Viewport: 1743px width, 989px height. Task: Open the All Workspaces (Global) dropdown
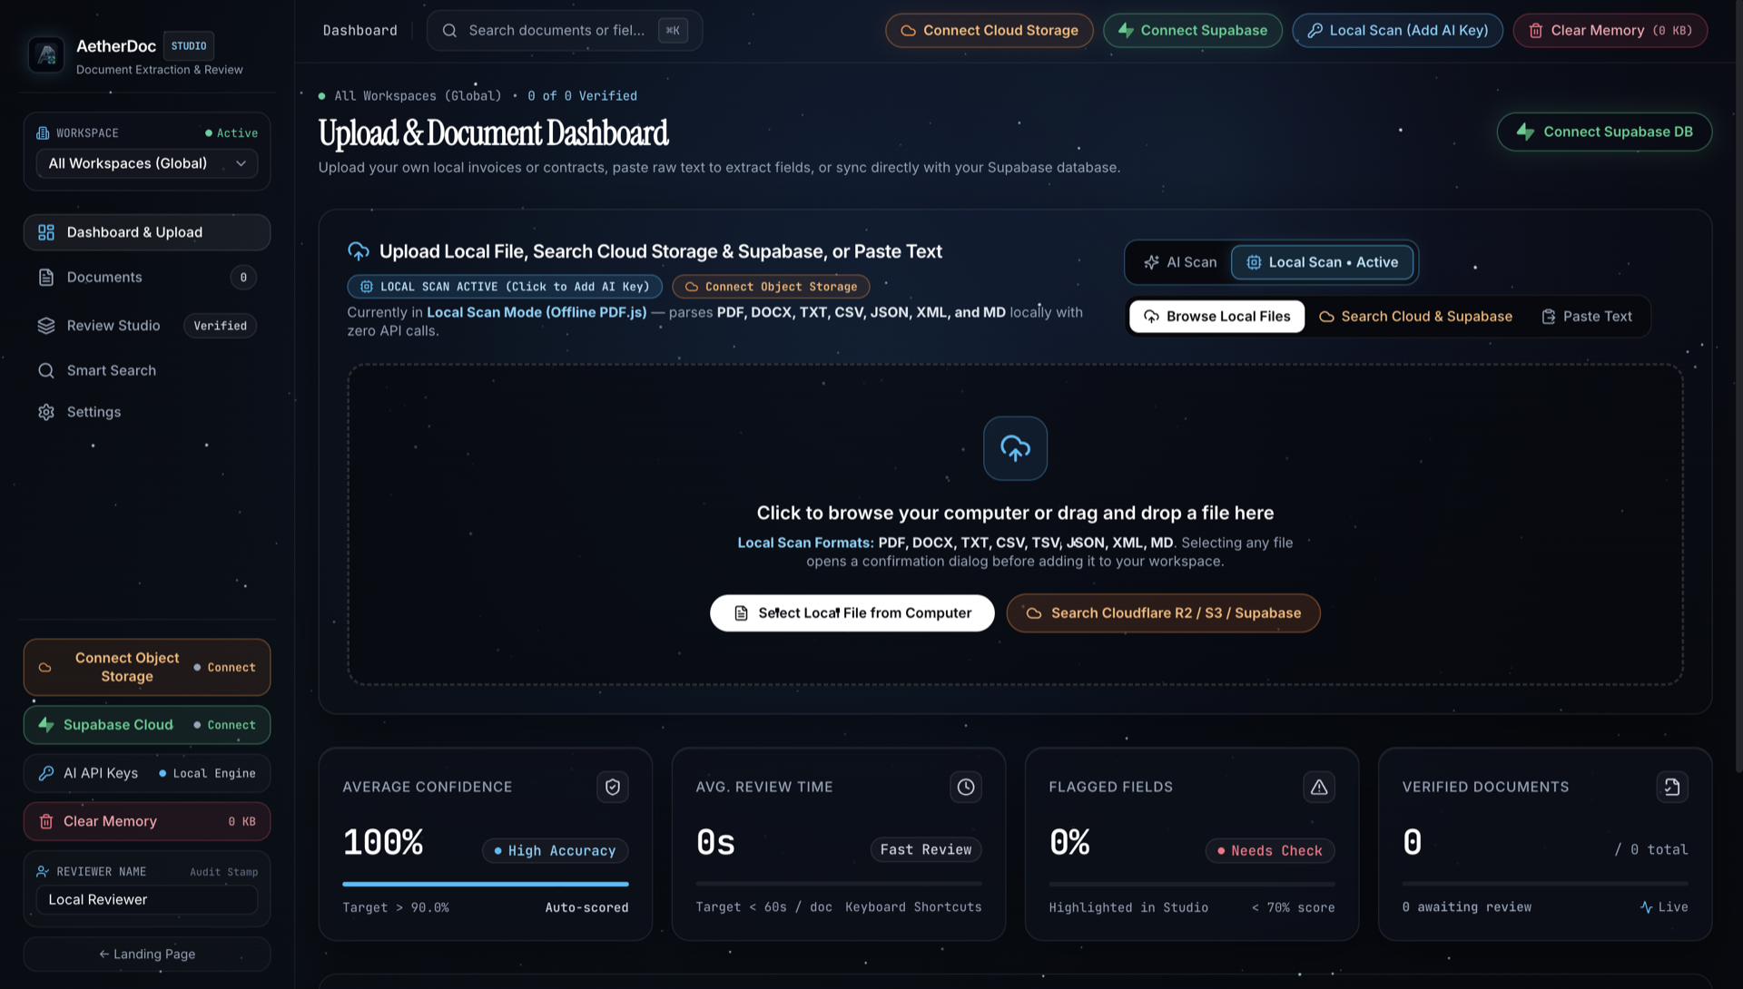147,163
